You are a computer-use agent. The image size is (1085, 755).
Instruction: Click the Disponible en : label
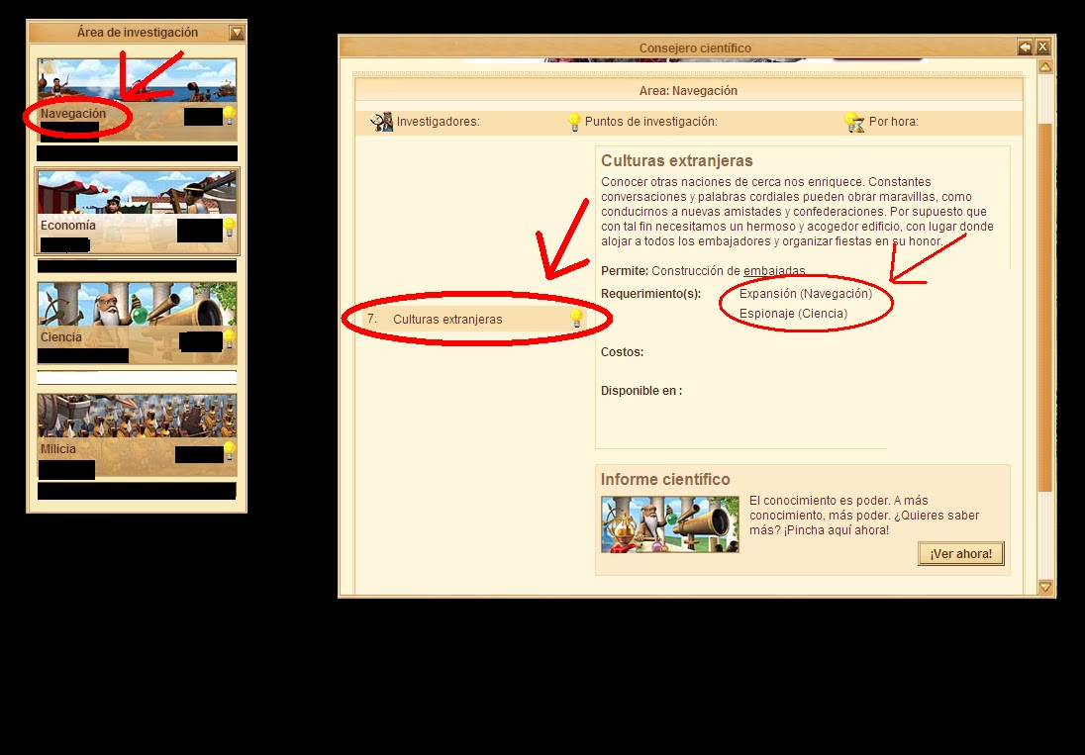point(641,391)
